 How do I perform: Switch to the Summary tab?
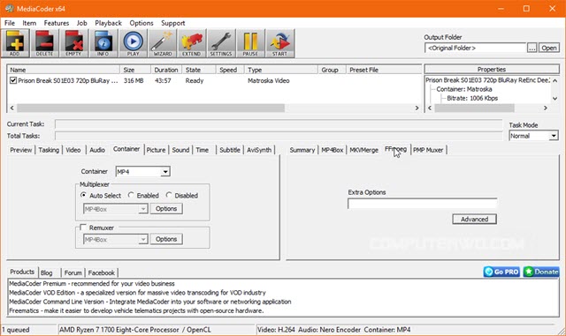point(302,150)
